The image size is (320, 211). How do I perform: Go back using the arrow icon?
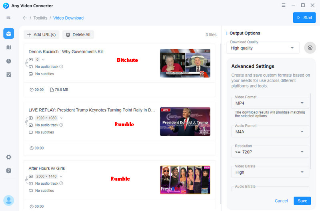pos(25,18)
